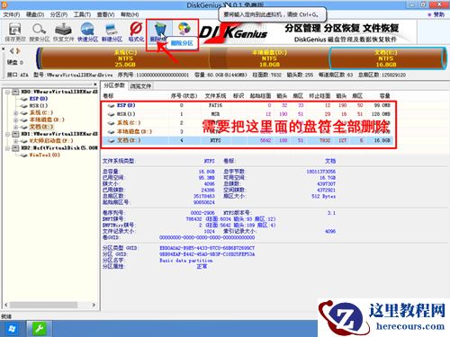Click the HD0 hard disk icon in tree
Viewport: 450px width, 337px height.
pyautogui.click(x=15, y=92)
